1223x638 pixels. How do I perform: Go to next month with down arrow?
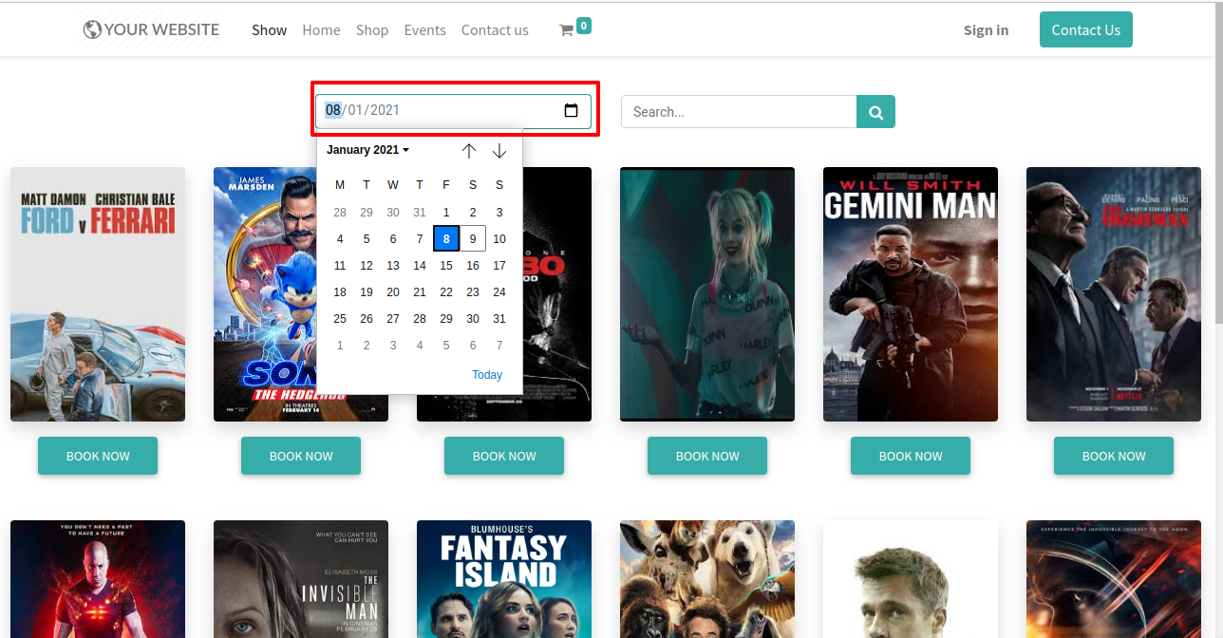pos(499,151)
